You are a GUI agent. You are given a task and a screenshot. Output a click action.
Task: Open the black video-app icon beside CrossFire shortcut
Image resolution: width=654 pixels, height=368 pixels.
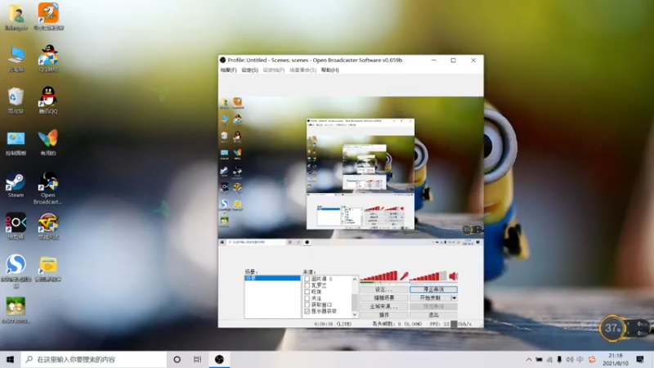click(16, 226)
